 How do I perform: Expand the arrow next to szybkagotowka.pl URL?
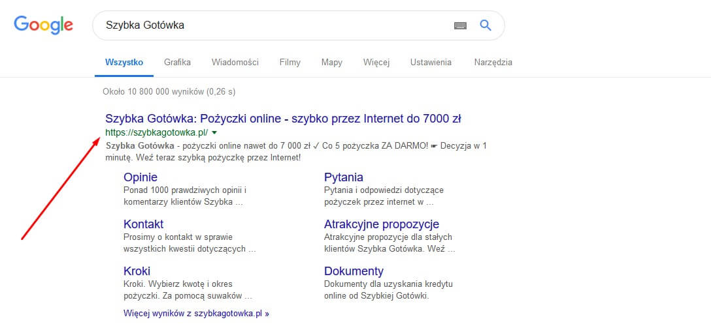214,132
